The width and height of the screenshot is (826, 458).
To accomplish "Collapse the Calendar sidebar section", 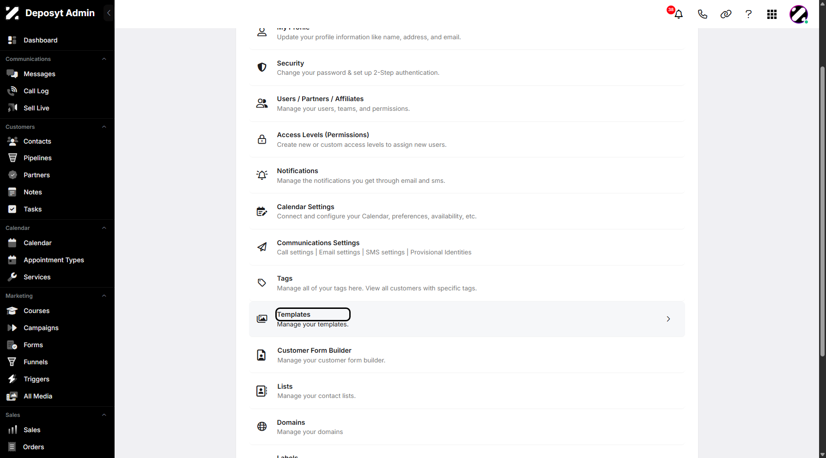I will click(104, 228).
